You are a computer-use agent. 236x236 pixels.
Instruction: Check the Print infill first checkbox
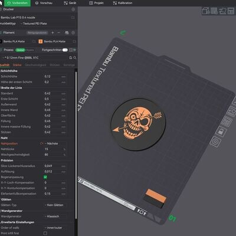(x=45, y=233)
